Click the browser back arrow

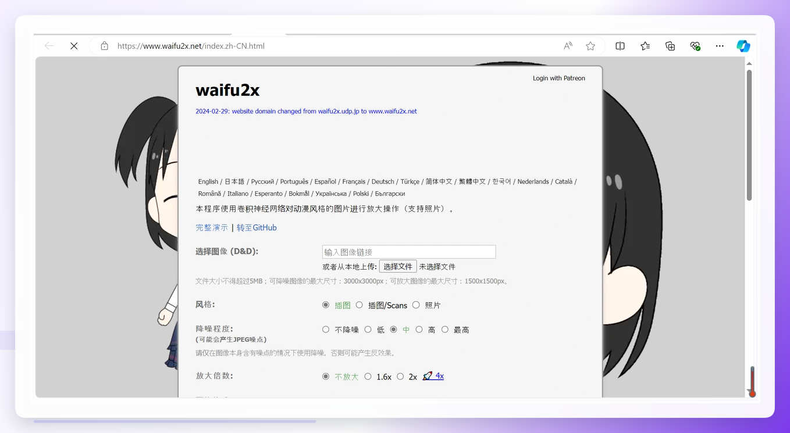click(49, 46)
